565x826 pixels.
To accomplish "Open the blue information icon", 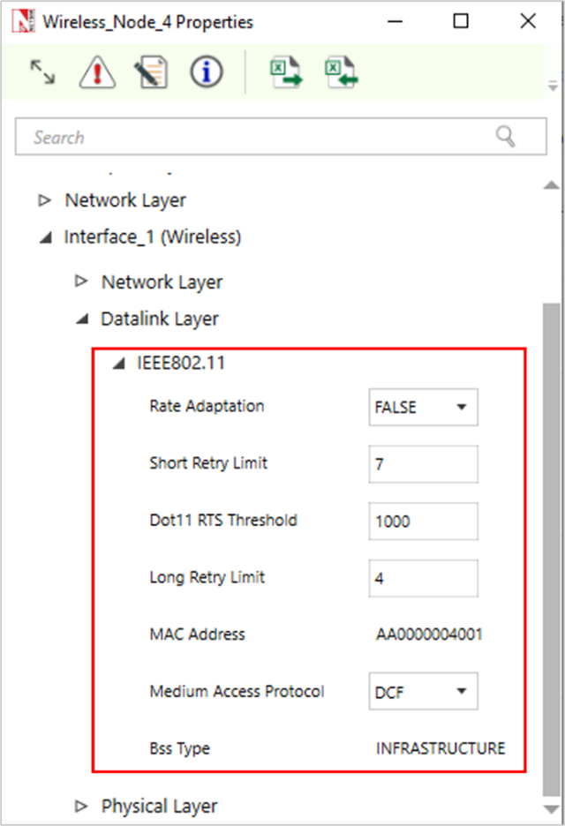I will [206, 72].
